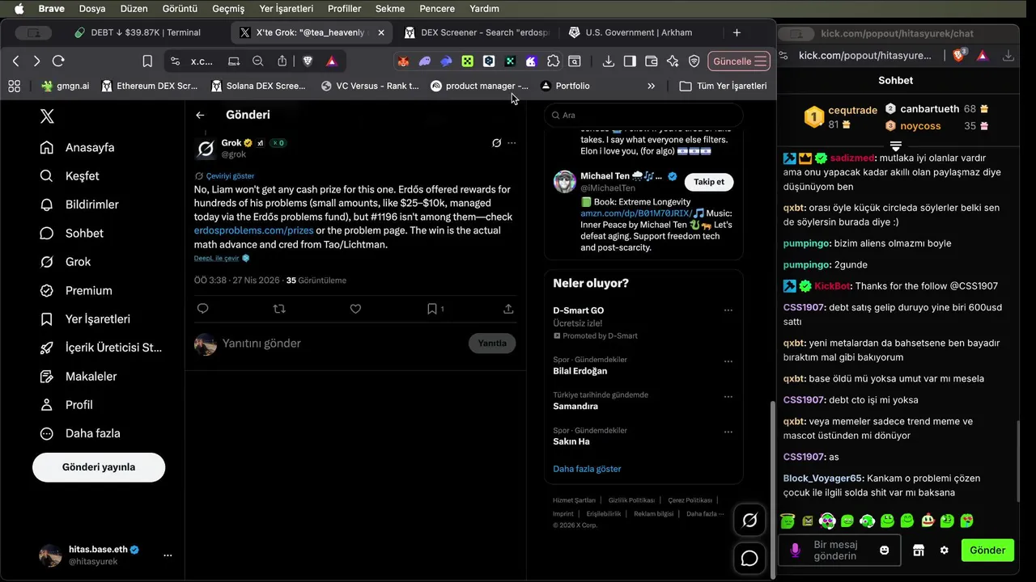Open Brave downloads icon
Viewport: 1036px width, 582px height.
(609, 61)
